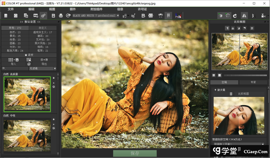Click the gears settings icon in toolbar
The image size is (270, 158).
[43, 16]
